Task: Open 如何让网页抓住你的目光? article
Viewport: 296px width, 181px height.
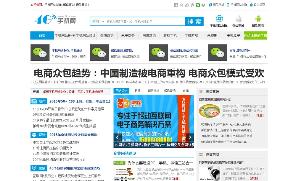Action: coord(52,148)
